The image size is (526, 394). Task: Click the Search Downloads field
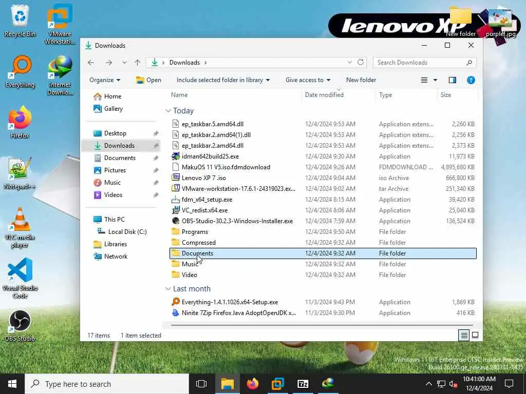[x=424, y=63]
